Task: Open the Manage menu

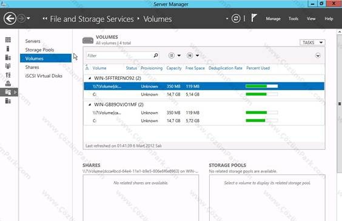Action: 273,19
